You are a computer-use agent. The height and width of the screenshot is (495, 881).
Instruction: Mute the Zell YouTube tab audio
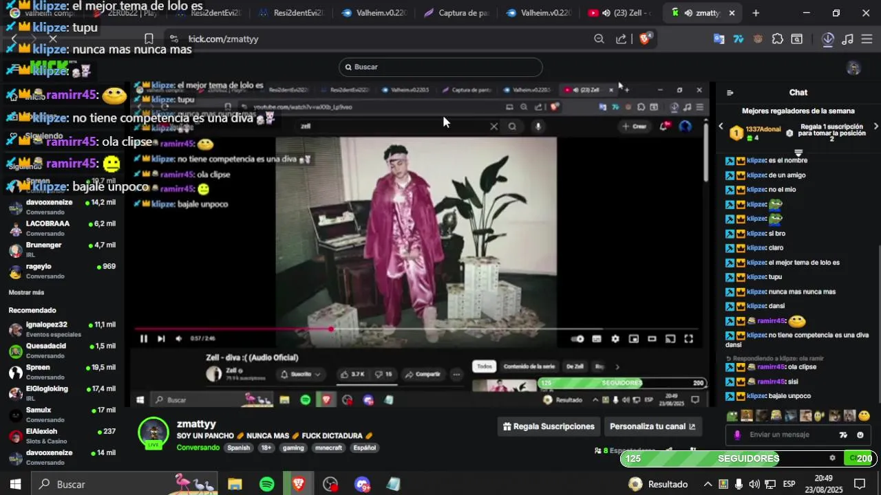click(606, 13)
